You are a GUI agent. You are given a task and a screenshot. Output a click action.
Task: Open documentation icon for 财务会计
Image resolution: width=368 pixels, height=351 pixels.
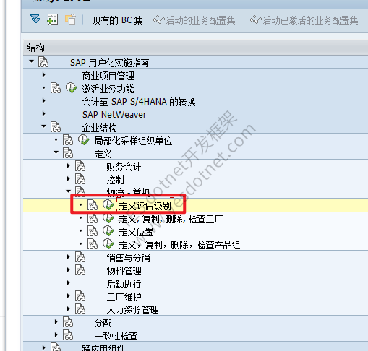point(80,166)
